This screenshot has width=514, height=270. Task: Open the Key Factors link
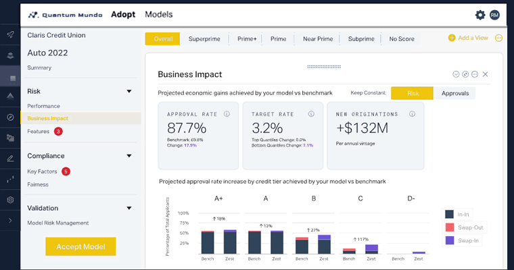(x=42, y=171)
